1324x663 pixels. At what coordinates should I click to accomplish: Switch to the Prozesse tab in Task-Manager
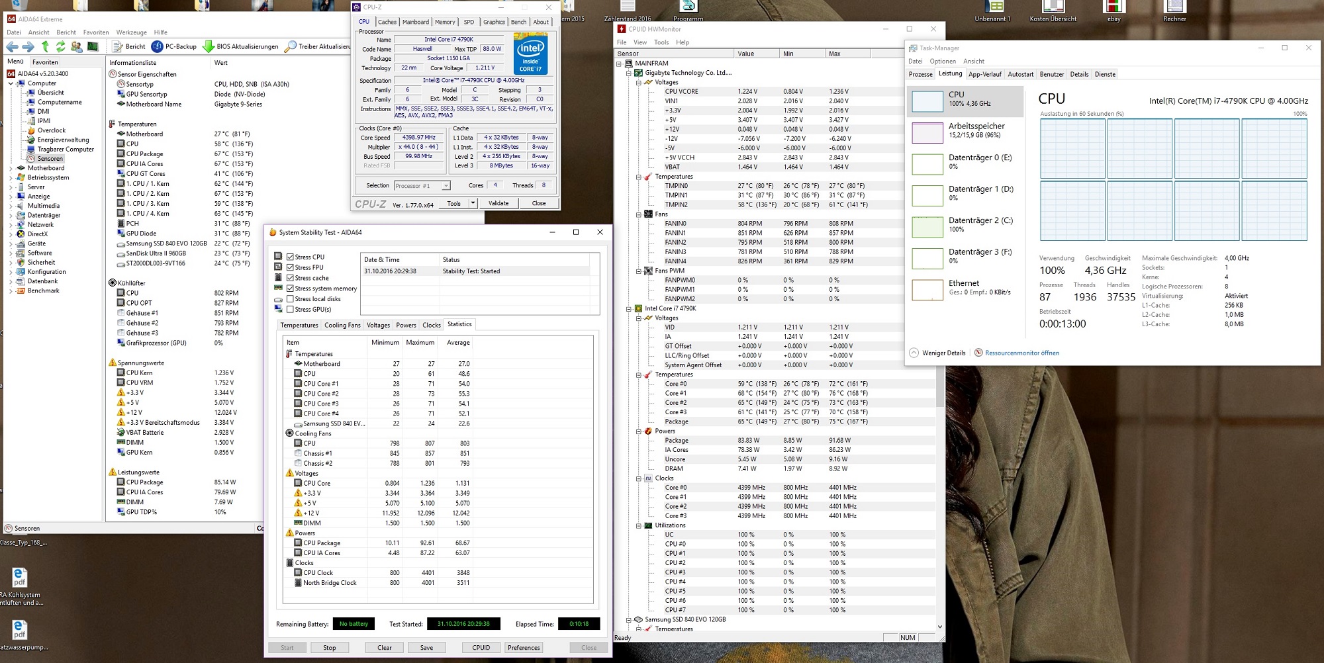pos(920,74)
